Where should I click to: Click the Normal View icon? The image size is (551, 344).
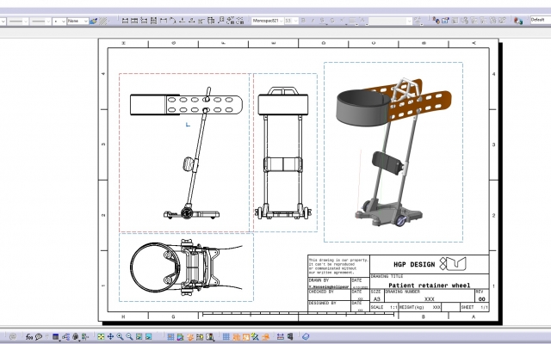(x=139, y=336)
